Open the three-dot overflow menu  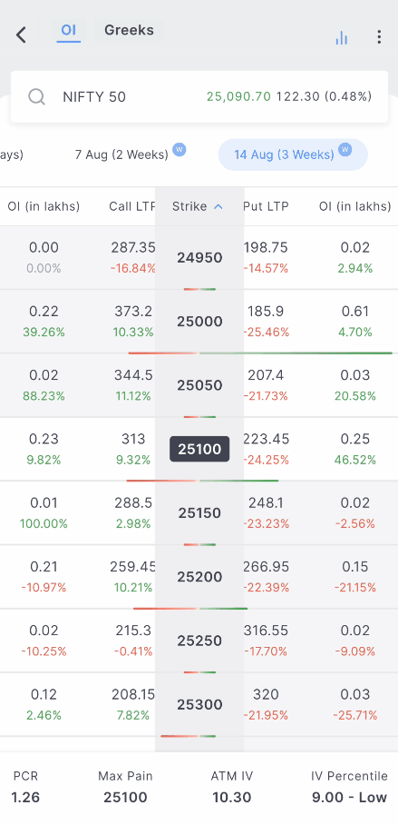pyautogui.click(x=379, y=37)
